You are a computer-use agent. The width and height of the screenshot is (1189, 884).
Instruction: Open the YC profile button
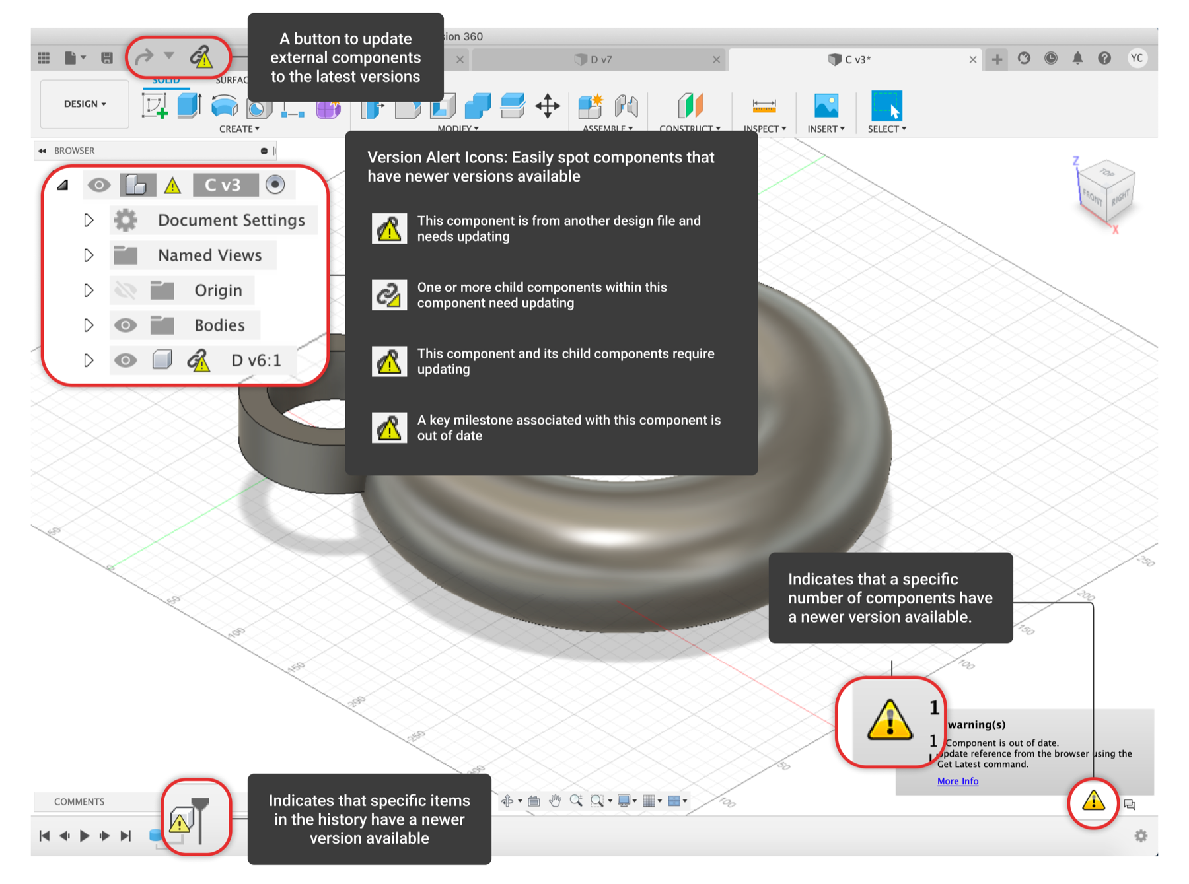click(x=1137, y=58)
